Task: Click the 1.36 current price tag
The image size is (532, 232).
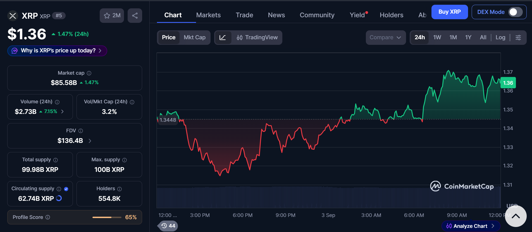Action: point(508,83)
